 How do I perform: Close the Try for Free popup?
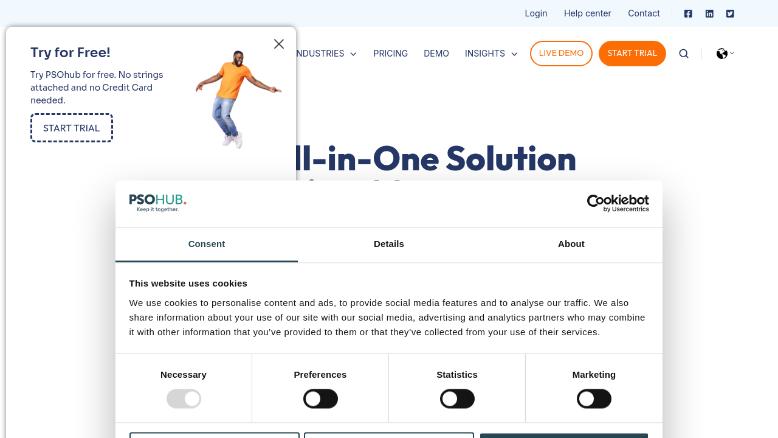point(279,44)
